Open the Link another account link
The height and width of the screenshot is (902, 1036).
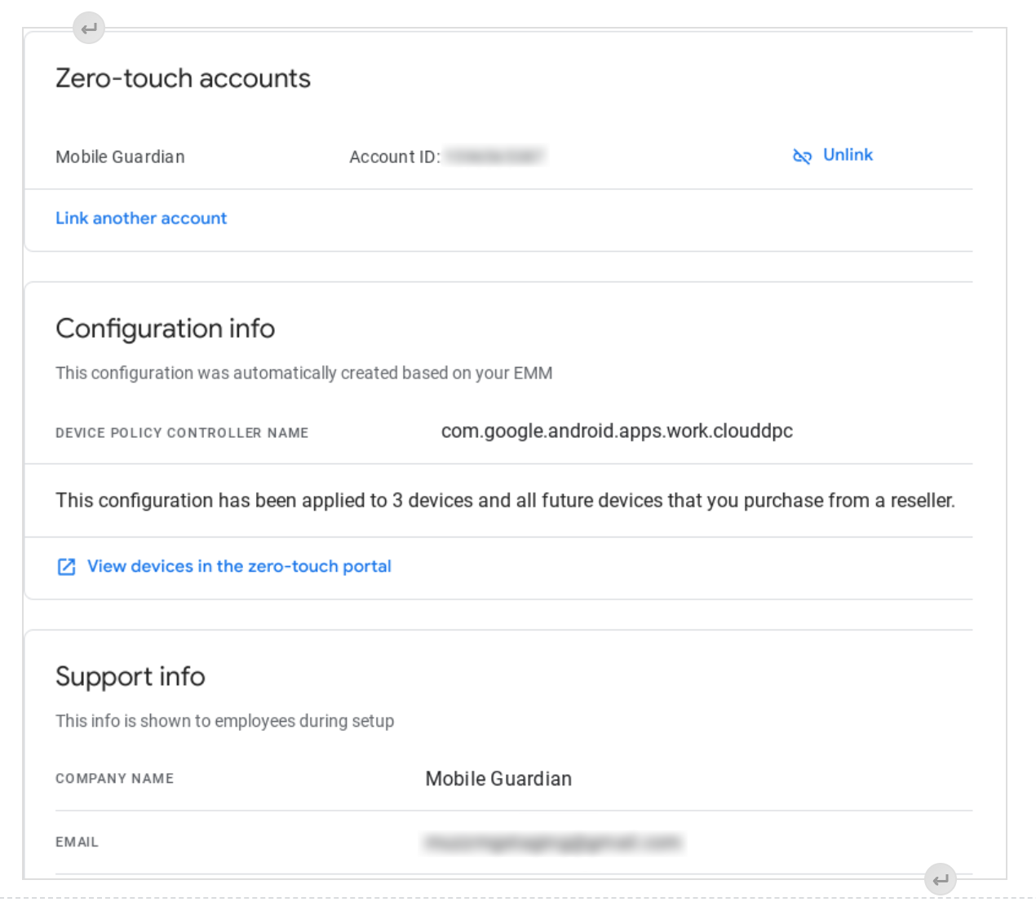(141, 219)
